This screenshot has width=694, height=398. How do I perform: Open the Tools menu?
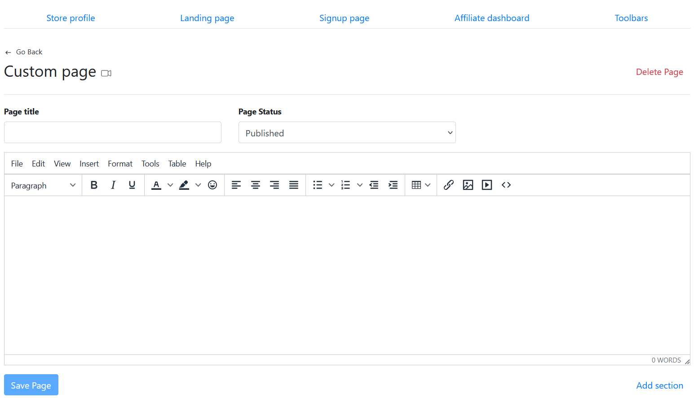click(150, 164)
